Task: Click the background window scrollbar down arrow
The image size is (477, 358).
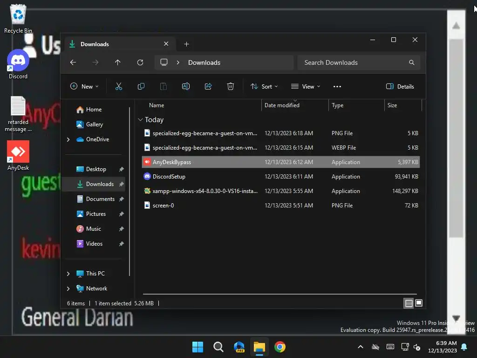Action: 456,318
